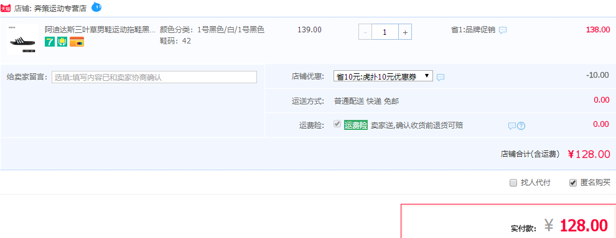The width and height of the screenshot is (616, 238).
Task: Open the comment bubble beside 品牌促销
Action: coord(503,30)
